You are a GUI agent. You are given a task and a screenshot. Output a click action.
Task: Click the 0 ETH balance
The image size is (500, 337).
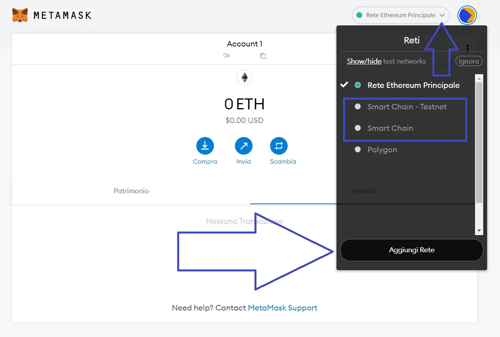point(244,104)
